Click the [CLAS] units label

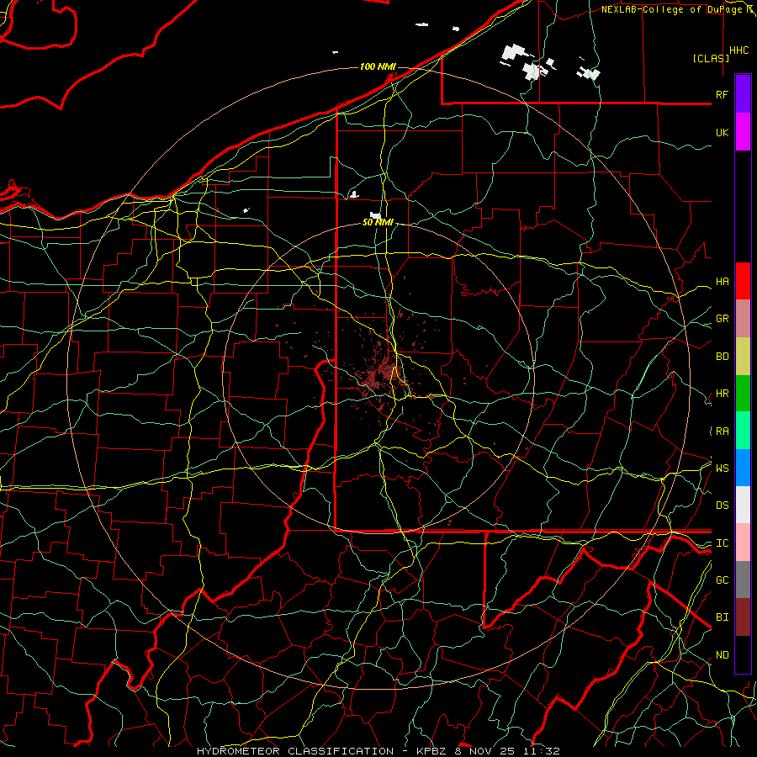point(711,58)
